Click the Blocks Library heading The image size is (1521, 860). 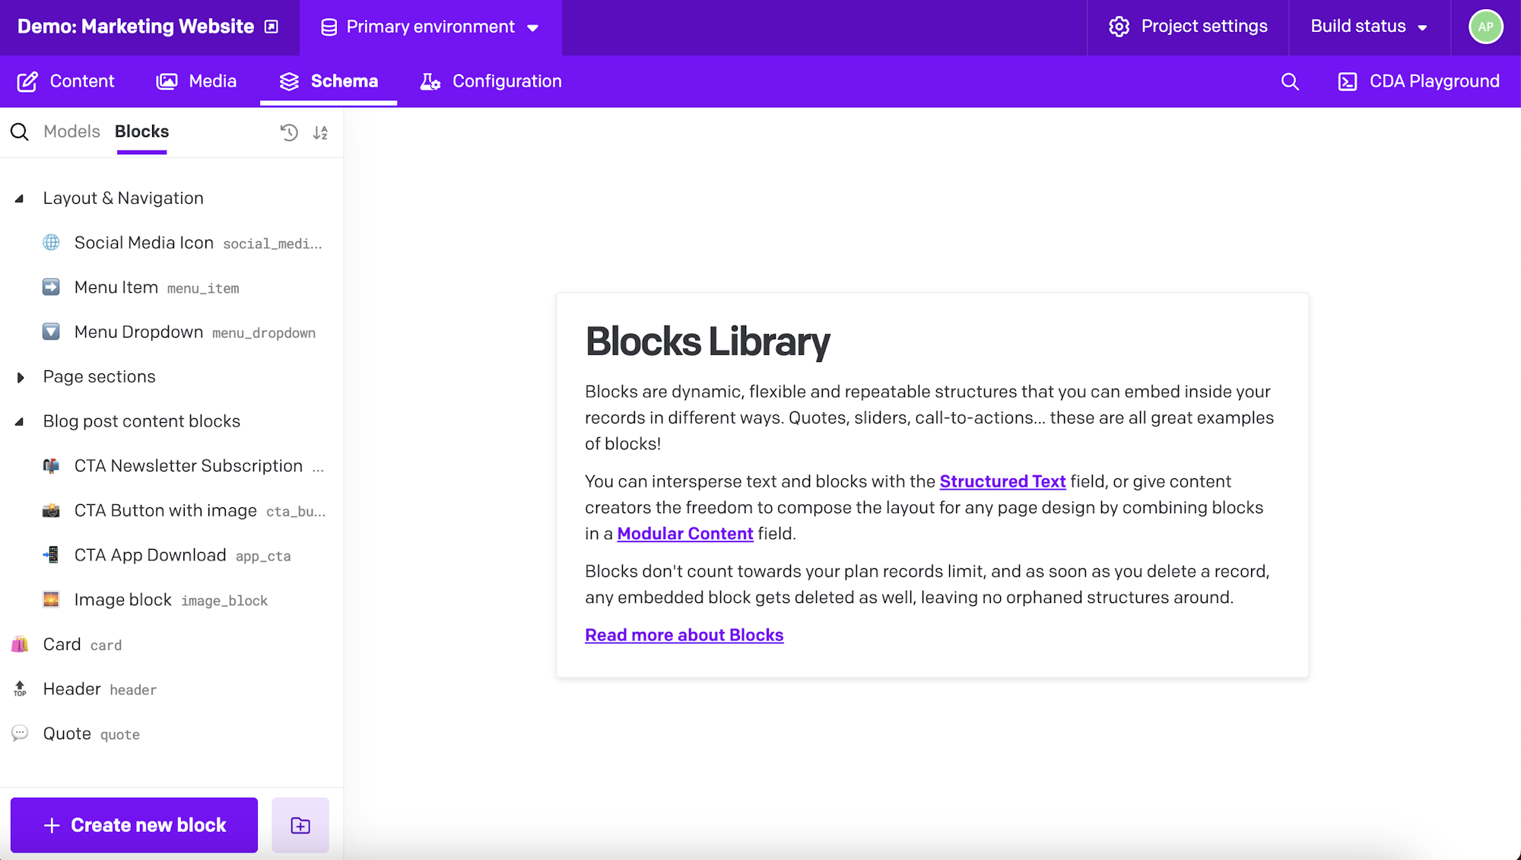click(707, 341)
